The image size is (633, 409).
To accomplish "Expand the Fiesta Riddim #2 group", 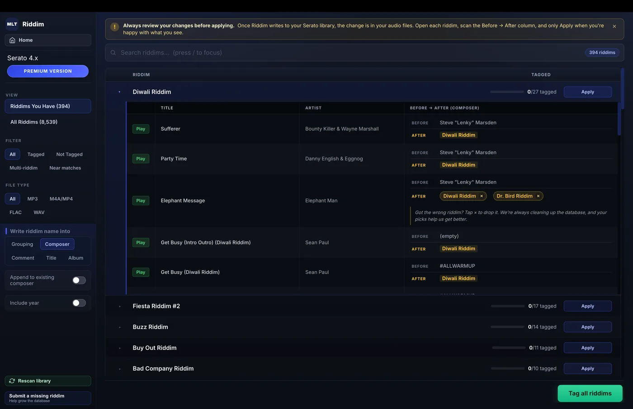I will click(120, 306).
